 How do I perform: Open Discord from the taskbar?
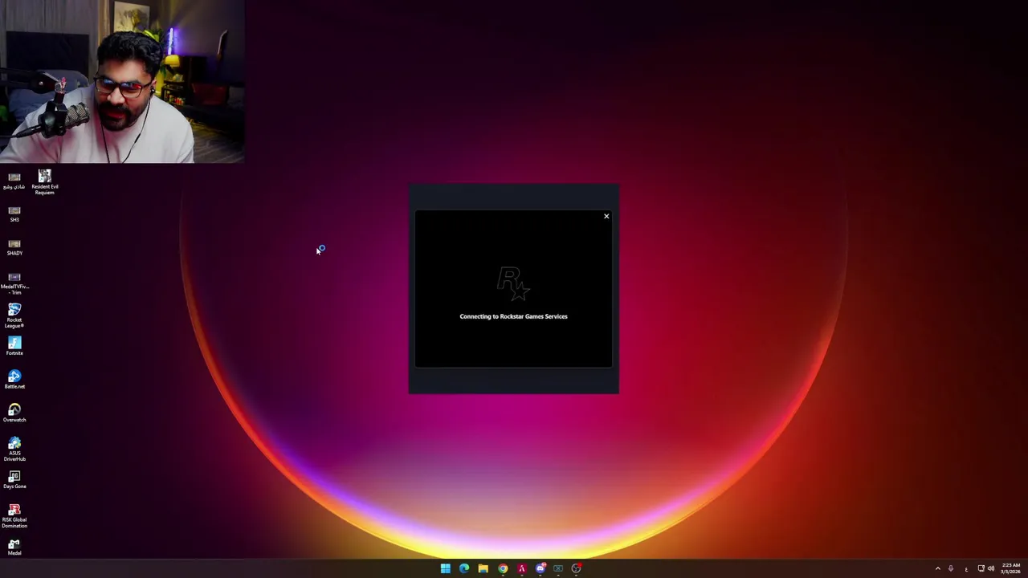541,568
